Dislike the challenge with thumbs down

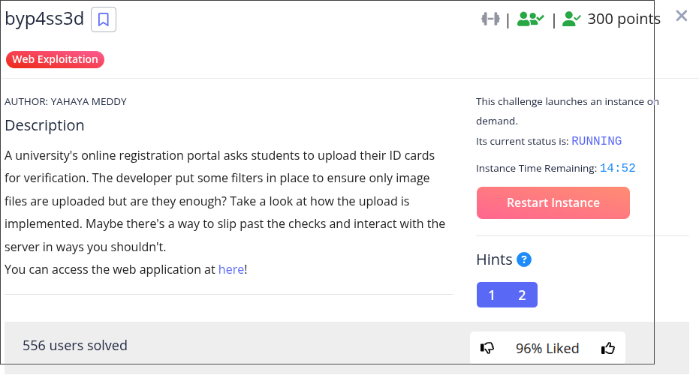[487, 348]
